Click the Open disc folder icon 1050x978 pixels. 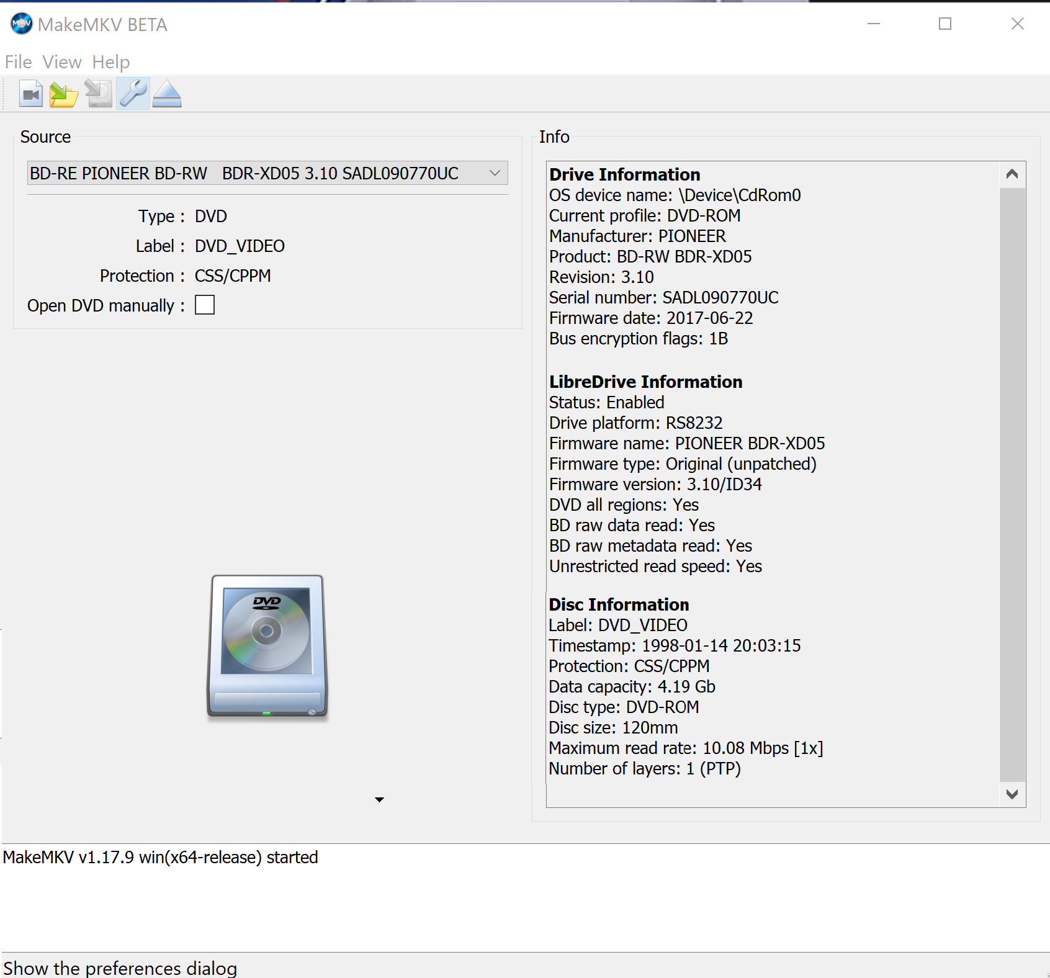(64, 94)
